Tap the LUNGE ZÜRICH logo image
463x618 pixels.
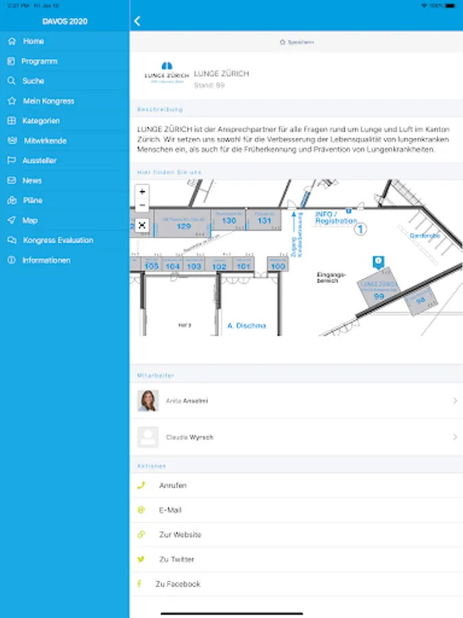[167, 73]
